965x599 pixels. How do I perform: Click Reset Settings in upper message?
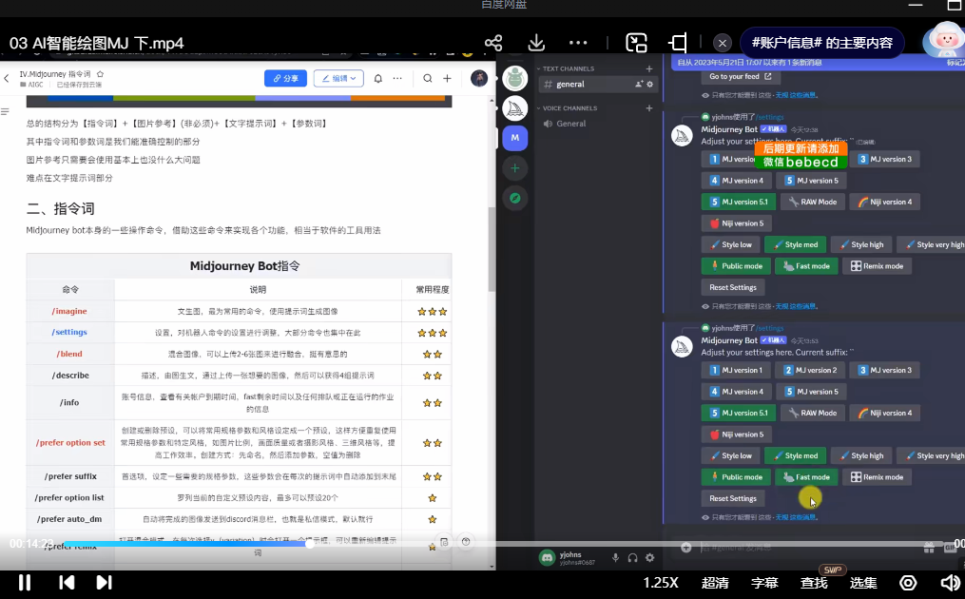pos(732,287)
